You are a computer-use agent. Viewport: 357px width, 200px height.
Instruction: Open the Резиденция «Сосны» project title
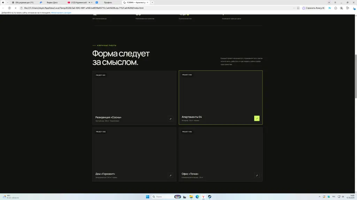(x=108, y=117)
